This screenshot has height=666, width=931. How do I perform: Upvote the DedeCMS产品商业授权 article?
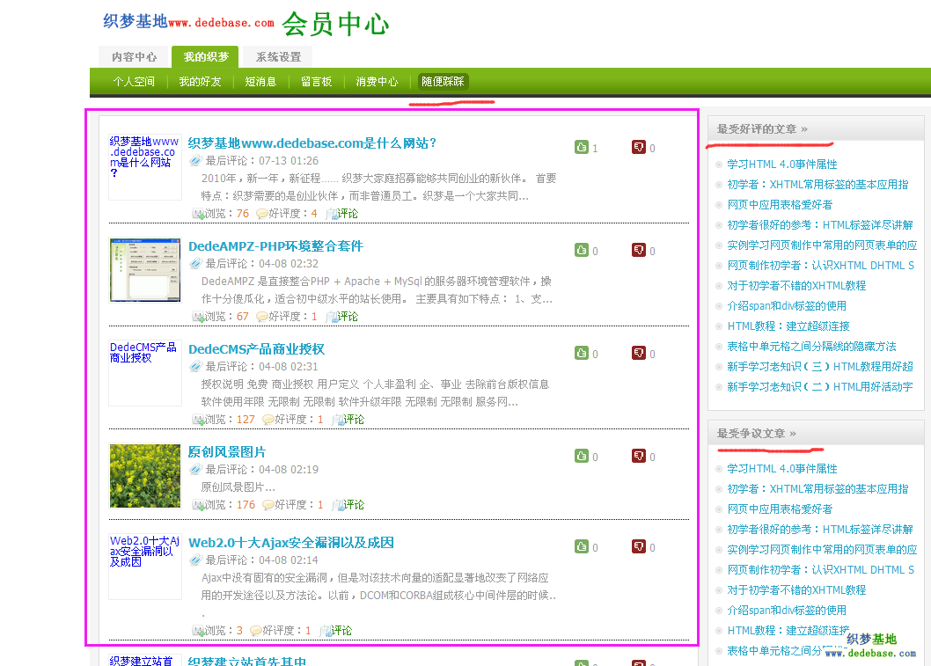click(x=582, y=353)
